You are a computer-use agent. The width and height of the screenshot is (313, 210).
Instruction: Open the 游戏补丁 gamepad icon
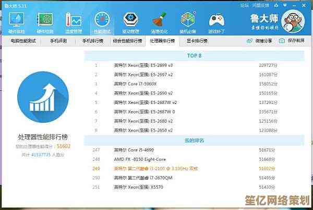[216, 21]
